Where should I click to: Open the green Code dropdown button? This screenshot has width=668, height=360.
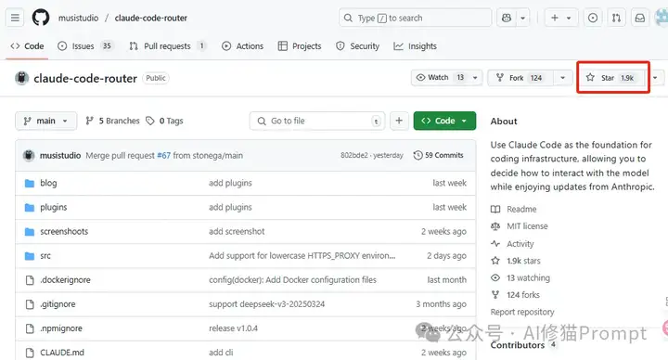click(x=444, y=121)
